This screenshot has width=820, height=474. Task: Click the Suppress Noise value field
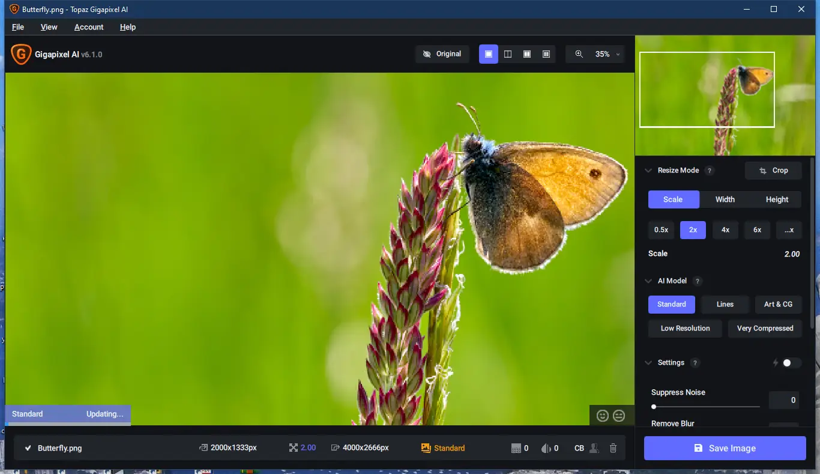point(784,400)
